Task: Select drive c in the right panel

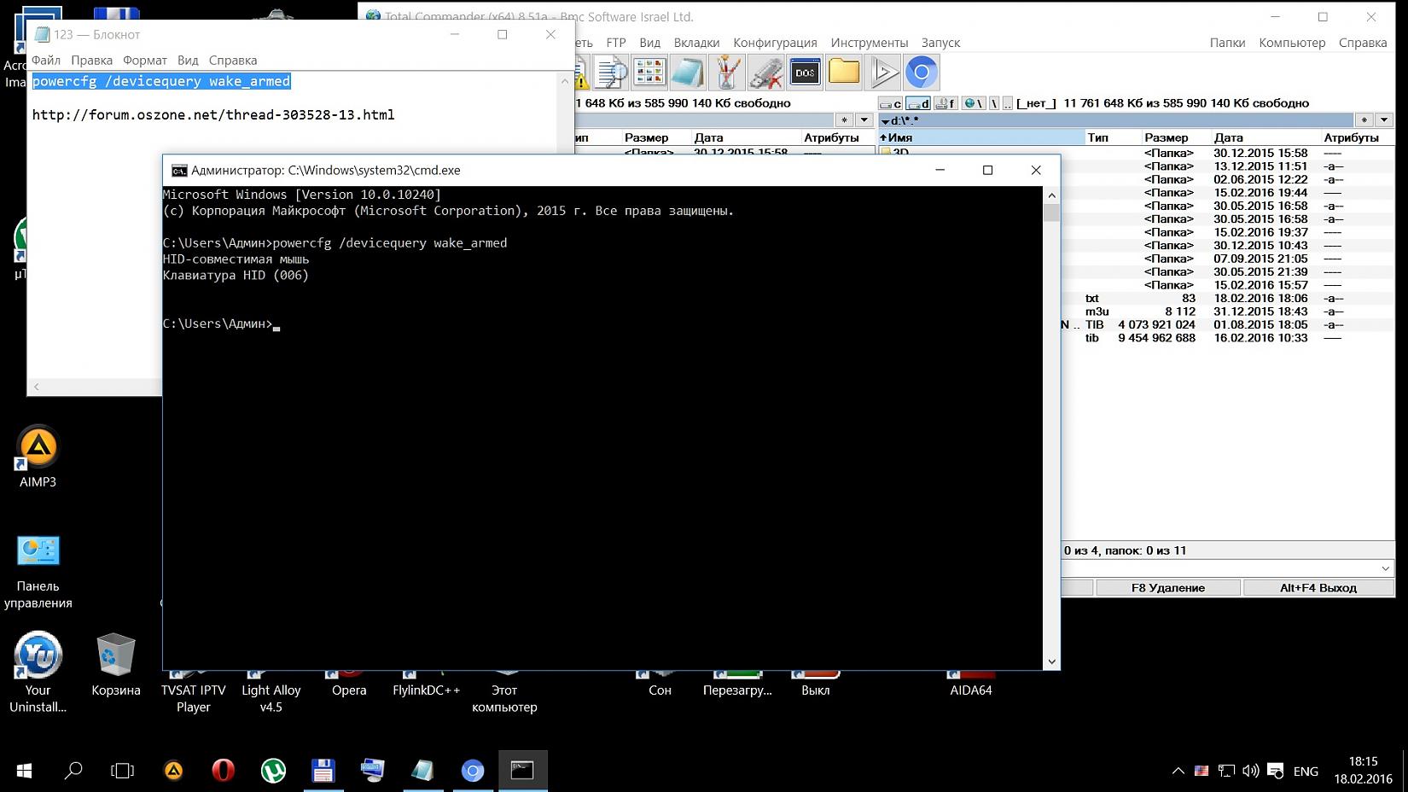Action: (891, 103)
